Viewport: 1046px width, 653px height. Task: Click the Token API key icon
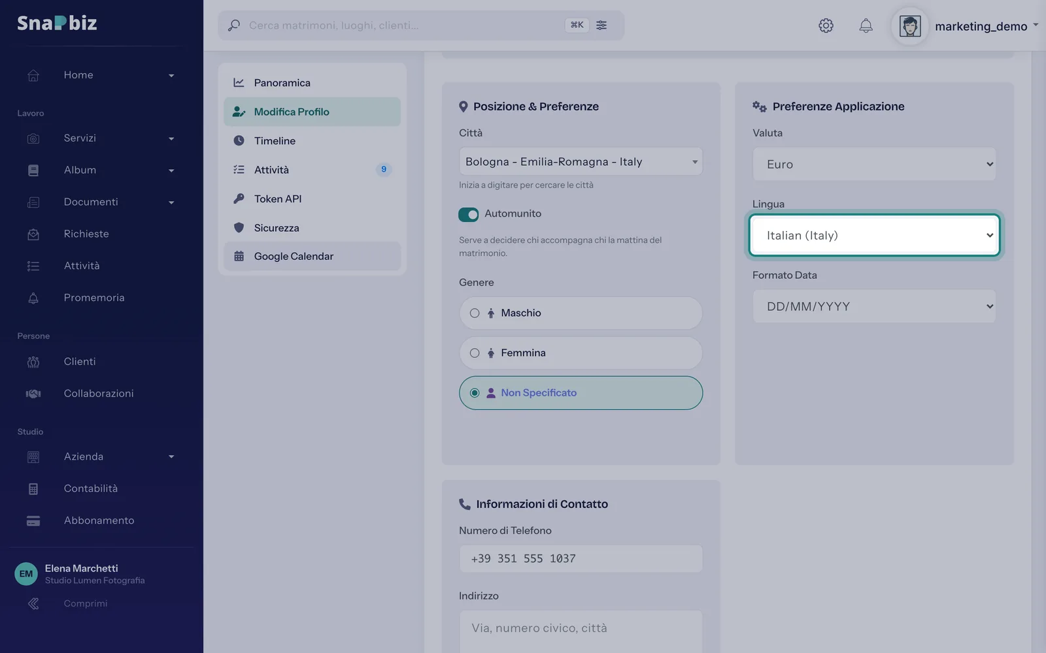239,199
